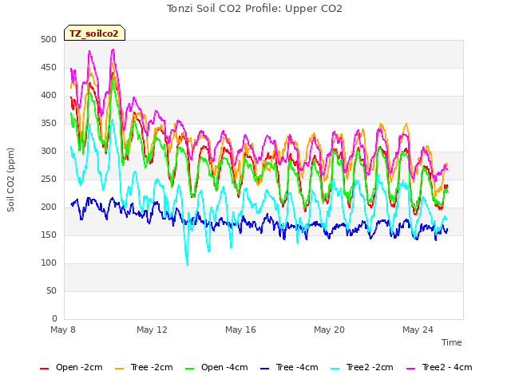Toggle the Tree -4cm legend entry
This screenshot has width=511, height=383.
click(x=289, y=367)
